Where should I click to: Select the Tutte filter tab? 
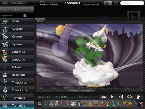pos(17,9)
